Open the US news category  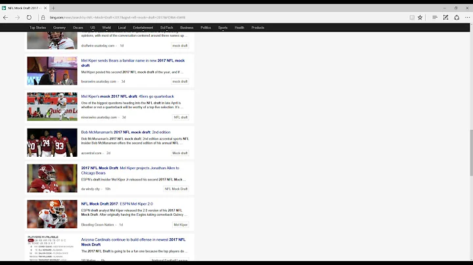93,28
